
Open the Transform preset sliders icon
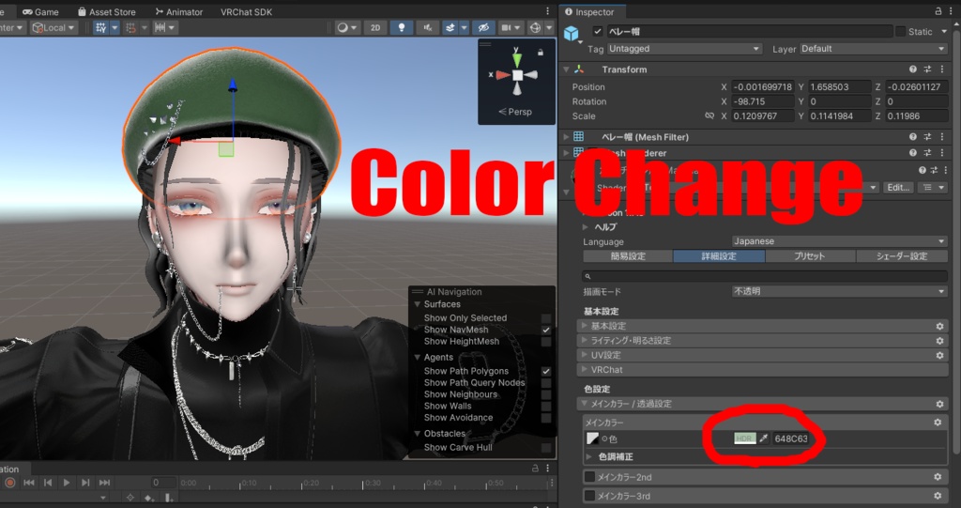(927, 69)
